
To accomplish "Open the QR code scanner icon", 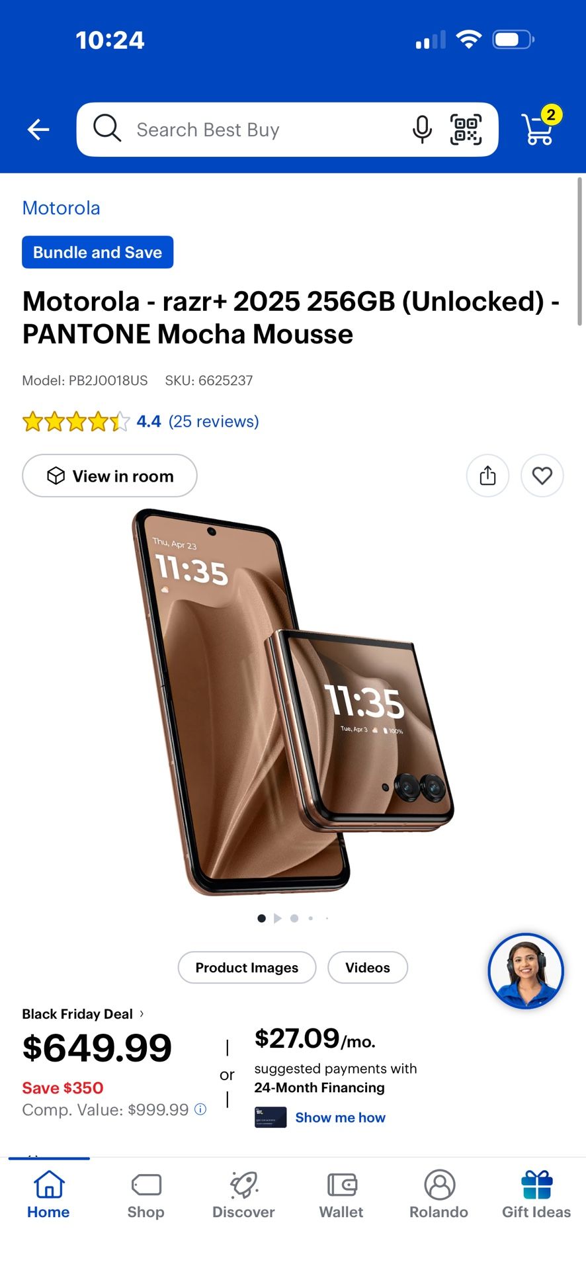I will [x=466, y=130].
